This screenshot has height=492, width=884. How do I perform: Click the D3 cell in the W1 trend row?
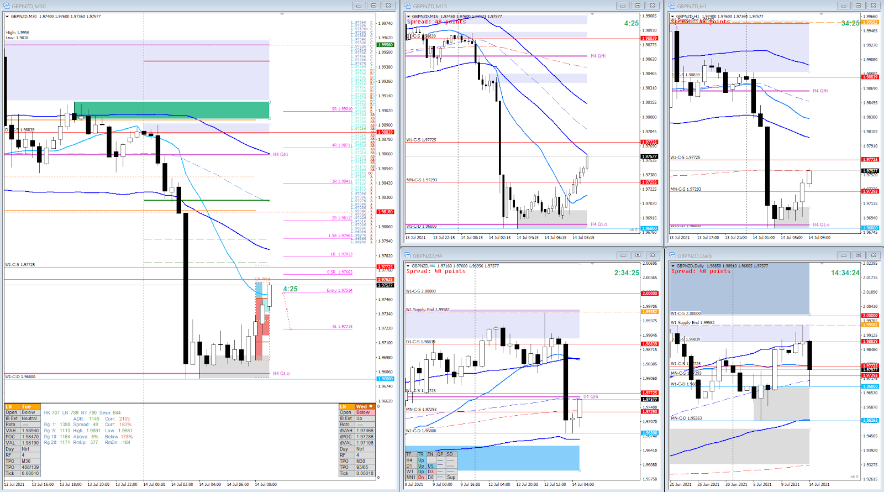431,472
